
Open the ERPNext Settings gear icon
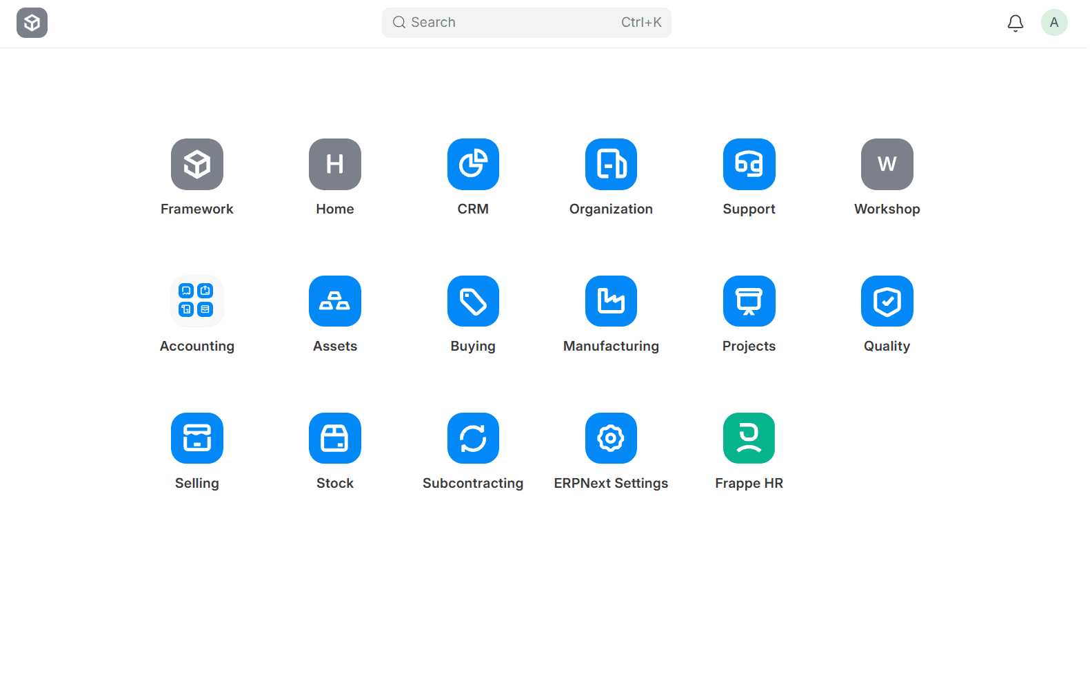[611, 438]
